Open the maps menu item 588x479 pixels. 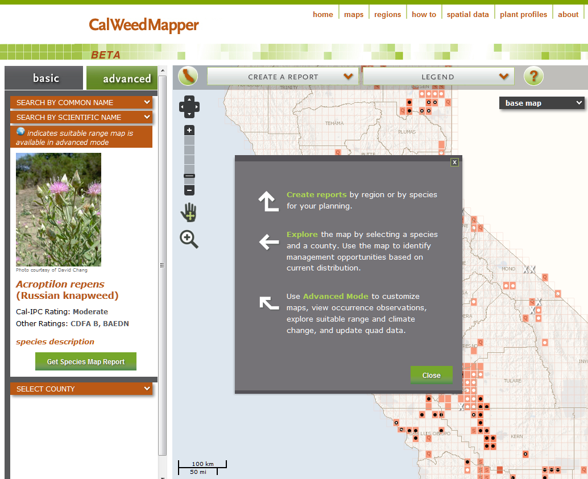pyautogui.click(x=354, y=14)
